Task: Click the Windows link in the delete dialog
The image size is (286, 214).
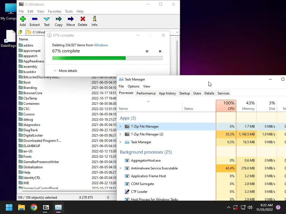Action: point(101,45)
